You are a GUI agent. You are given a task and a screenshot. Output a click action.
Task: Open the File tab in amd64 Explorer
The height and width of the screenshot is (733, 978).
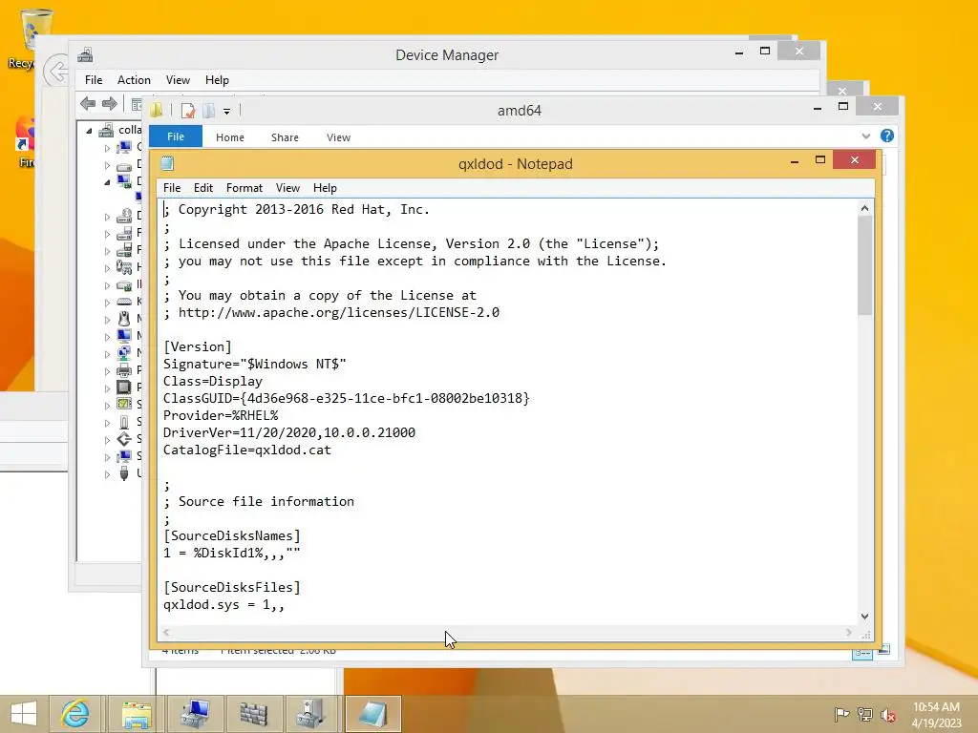point(176,136)
